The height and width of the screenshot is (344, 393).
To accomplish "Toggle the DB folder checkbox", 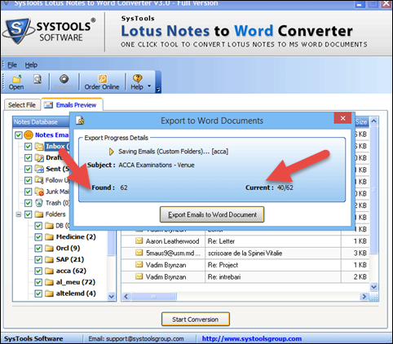I will pos(38,226).
